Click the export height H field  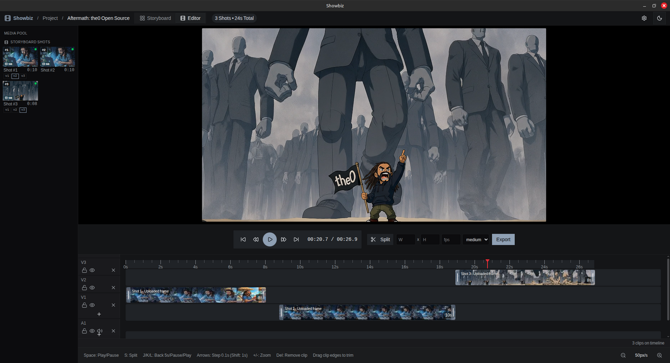tap(430, 239)
